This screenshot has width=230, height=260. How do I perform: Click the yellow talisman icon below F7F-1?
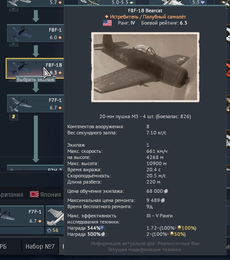click(x=14, y=116)
